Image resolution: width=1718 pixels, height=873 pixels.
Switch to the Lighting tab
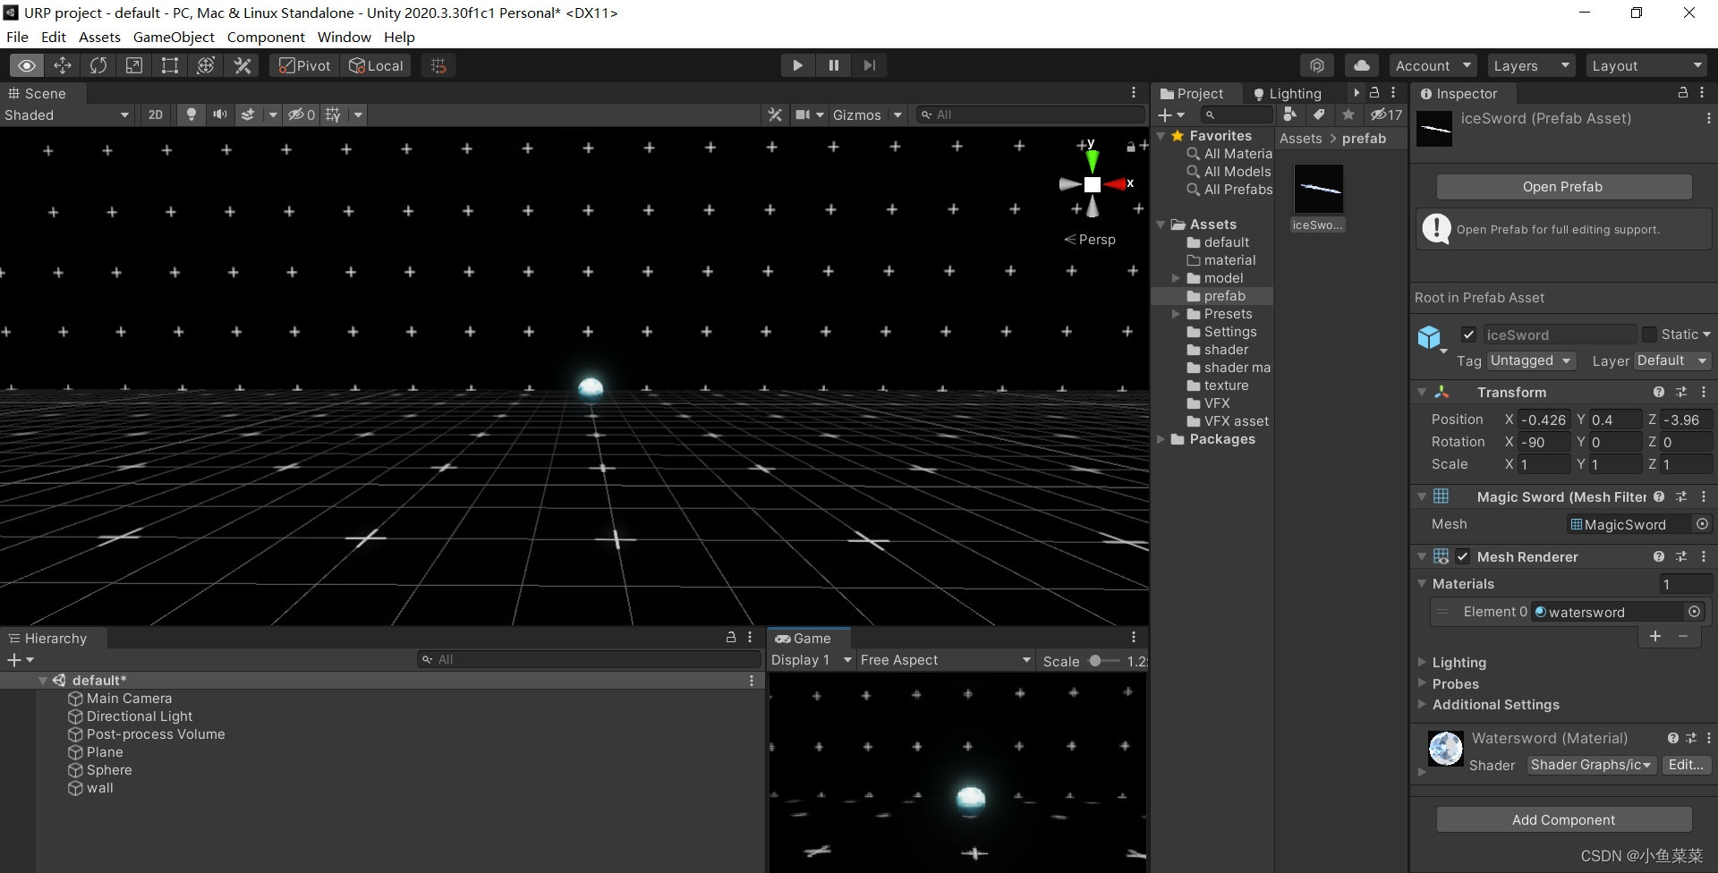click(1295, 93)
